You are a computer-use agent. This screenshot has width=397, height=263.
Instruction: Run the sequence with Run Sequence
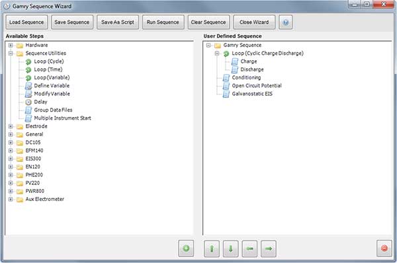[x=163, y=22]
